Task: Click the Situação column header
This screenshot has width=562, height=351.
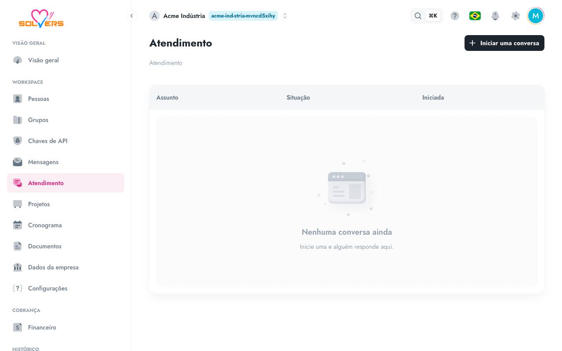Action: pos(298,97)
